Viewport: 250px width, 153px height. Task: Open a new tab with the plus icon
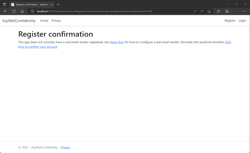coord(58,5)
